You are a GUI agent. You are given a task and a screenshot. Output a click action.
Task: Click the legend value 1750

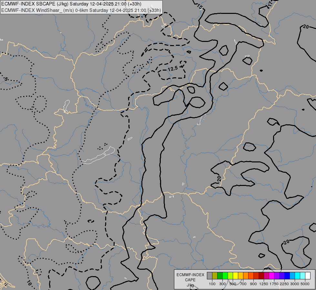[274, 284]
